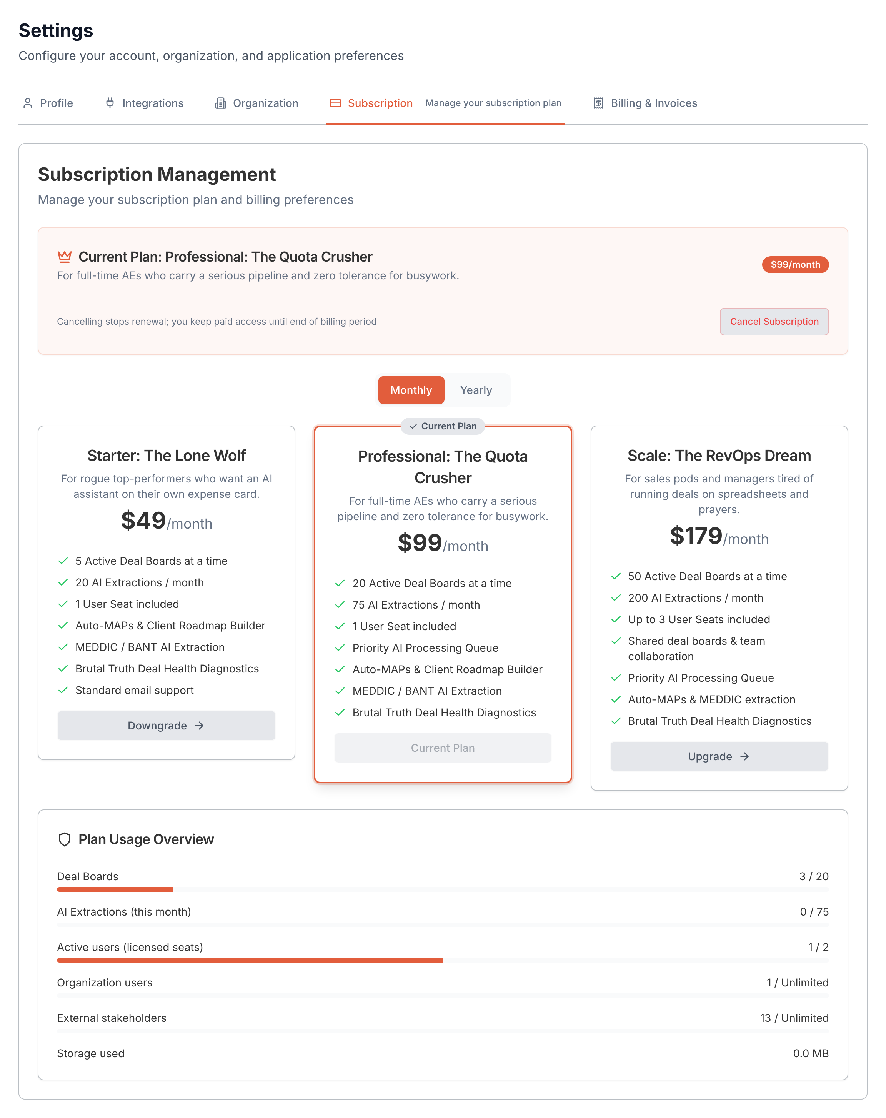Screen dimensions: 886x1118
Task: Click the Active users licensed seats progress bar
Action: pos(443,960)
